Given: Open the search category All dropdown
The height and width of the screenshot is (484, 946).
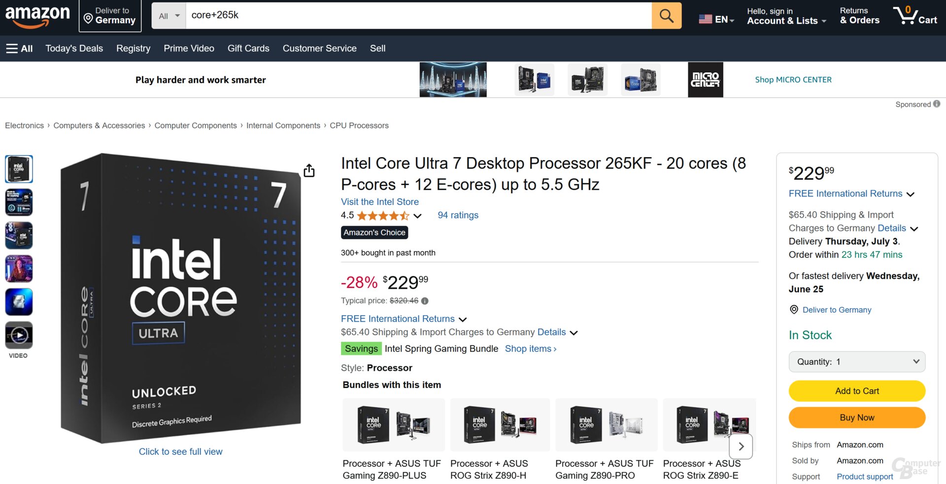Looking at the screenshot, I should (169, 16).
